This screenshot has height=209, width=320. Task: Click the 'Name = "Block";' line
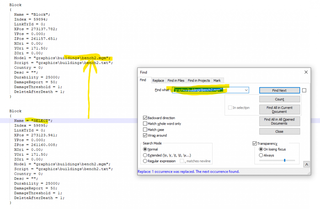pos(32,14)
